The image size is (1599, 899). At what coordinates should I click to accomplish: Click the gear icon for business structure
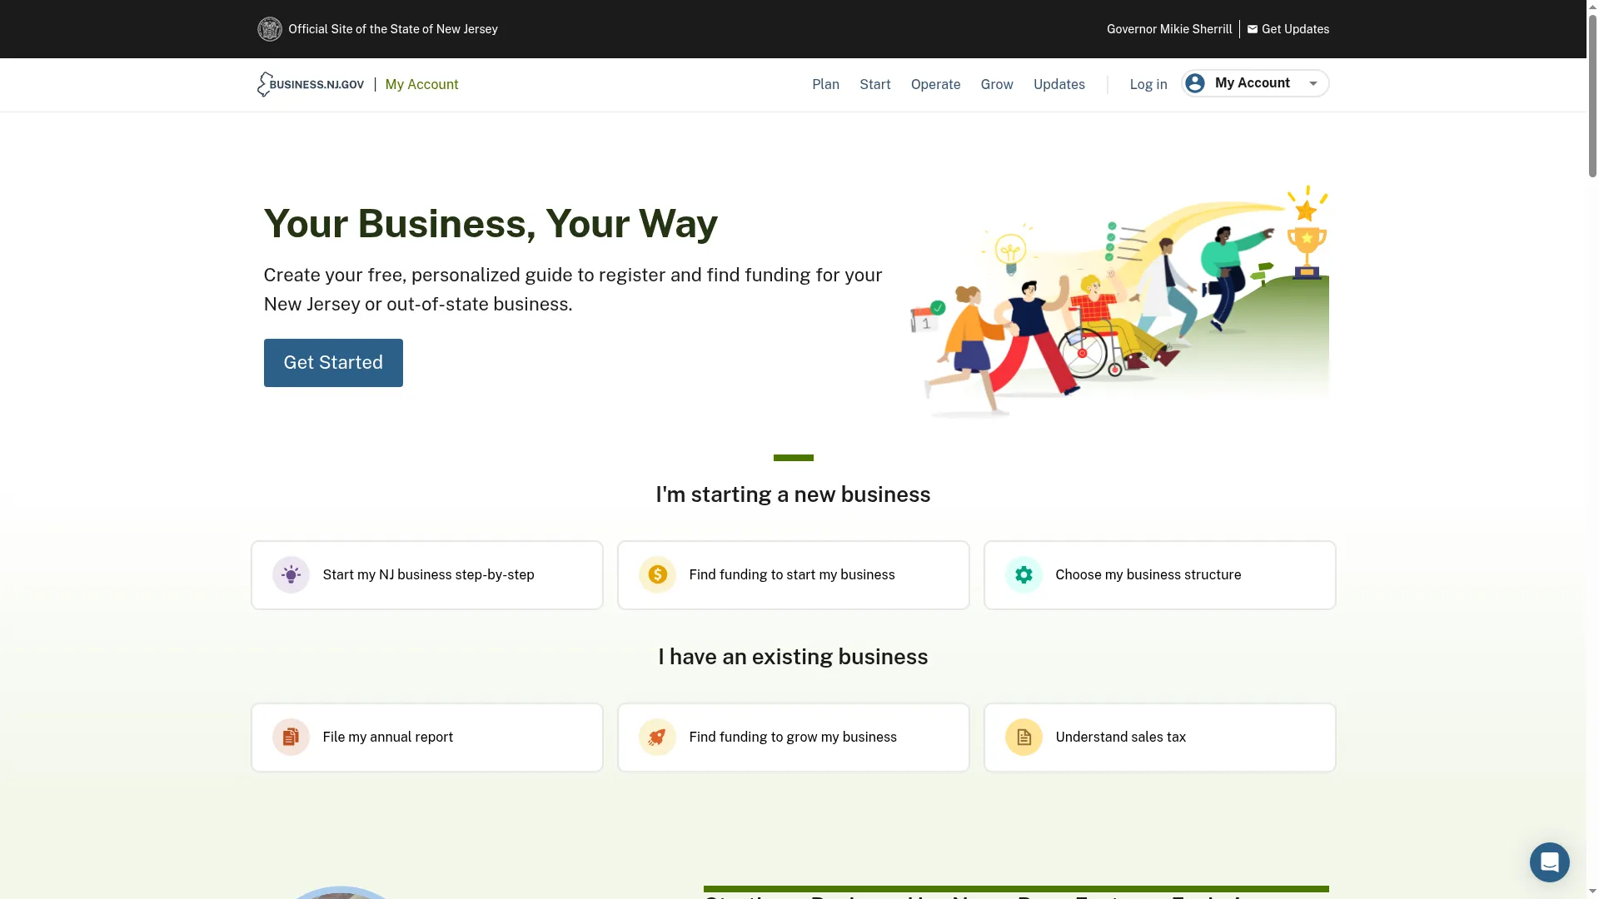tap(1024, 575)
